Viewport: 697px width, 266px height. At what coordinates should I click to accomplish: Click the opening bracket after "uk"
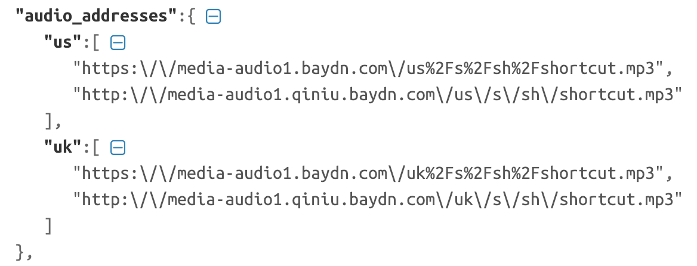(95, 147)
